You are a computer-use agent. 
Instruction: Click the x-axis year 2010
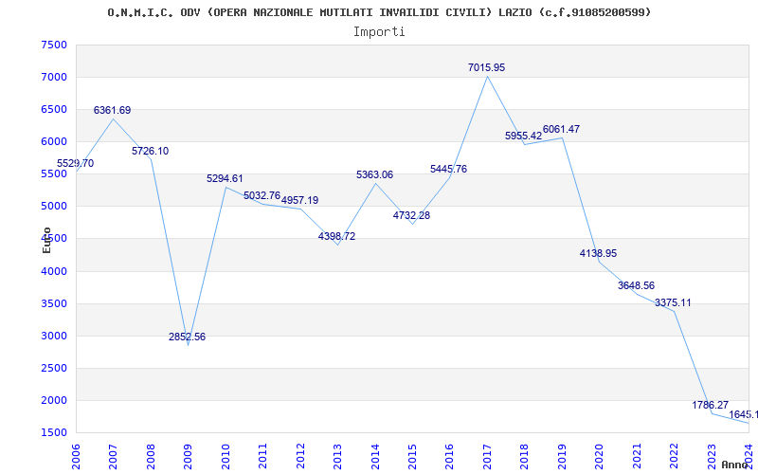pyautogui.click(x=226, y=456)
